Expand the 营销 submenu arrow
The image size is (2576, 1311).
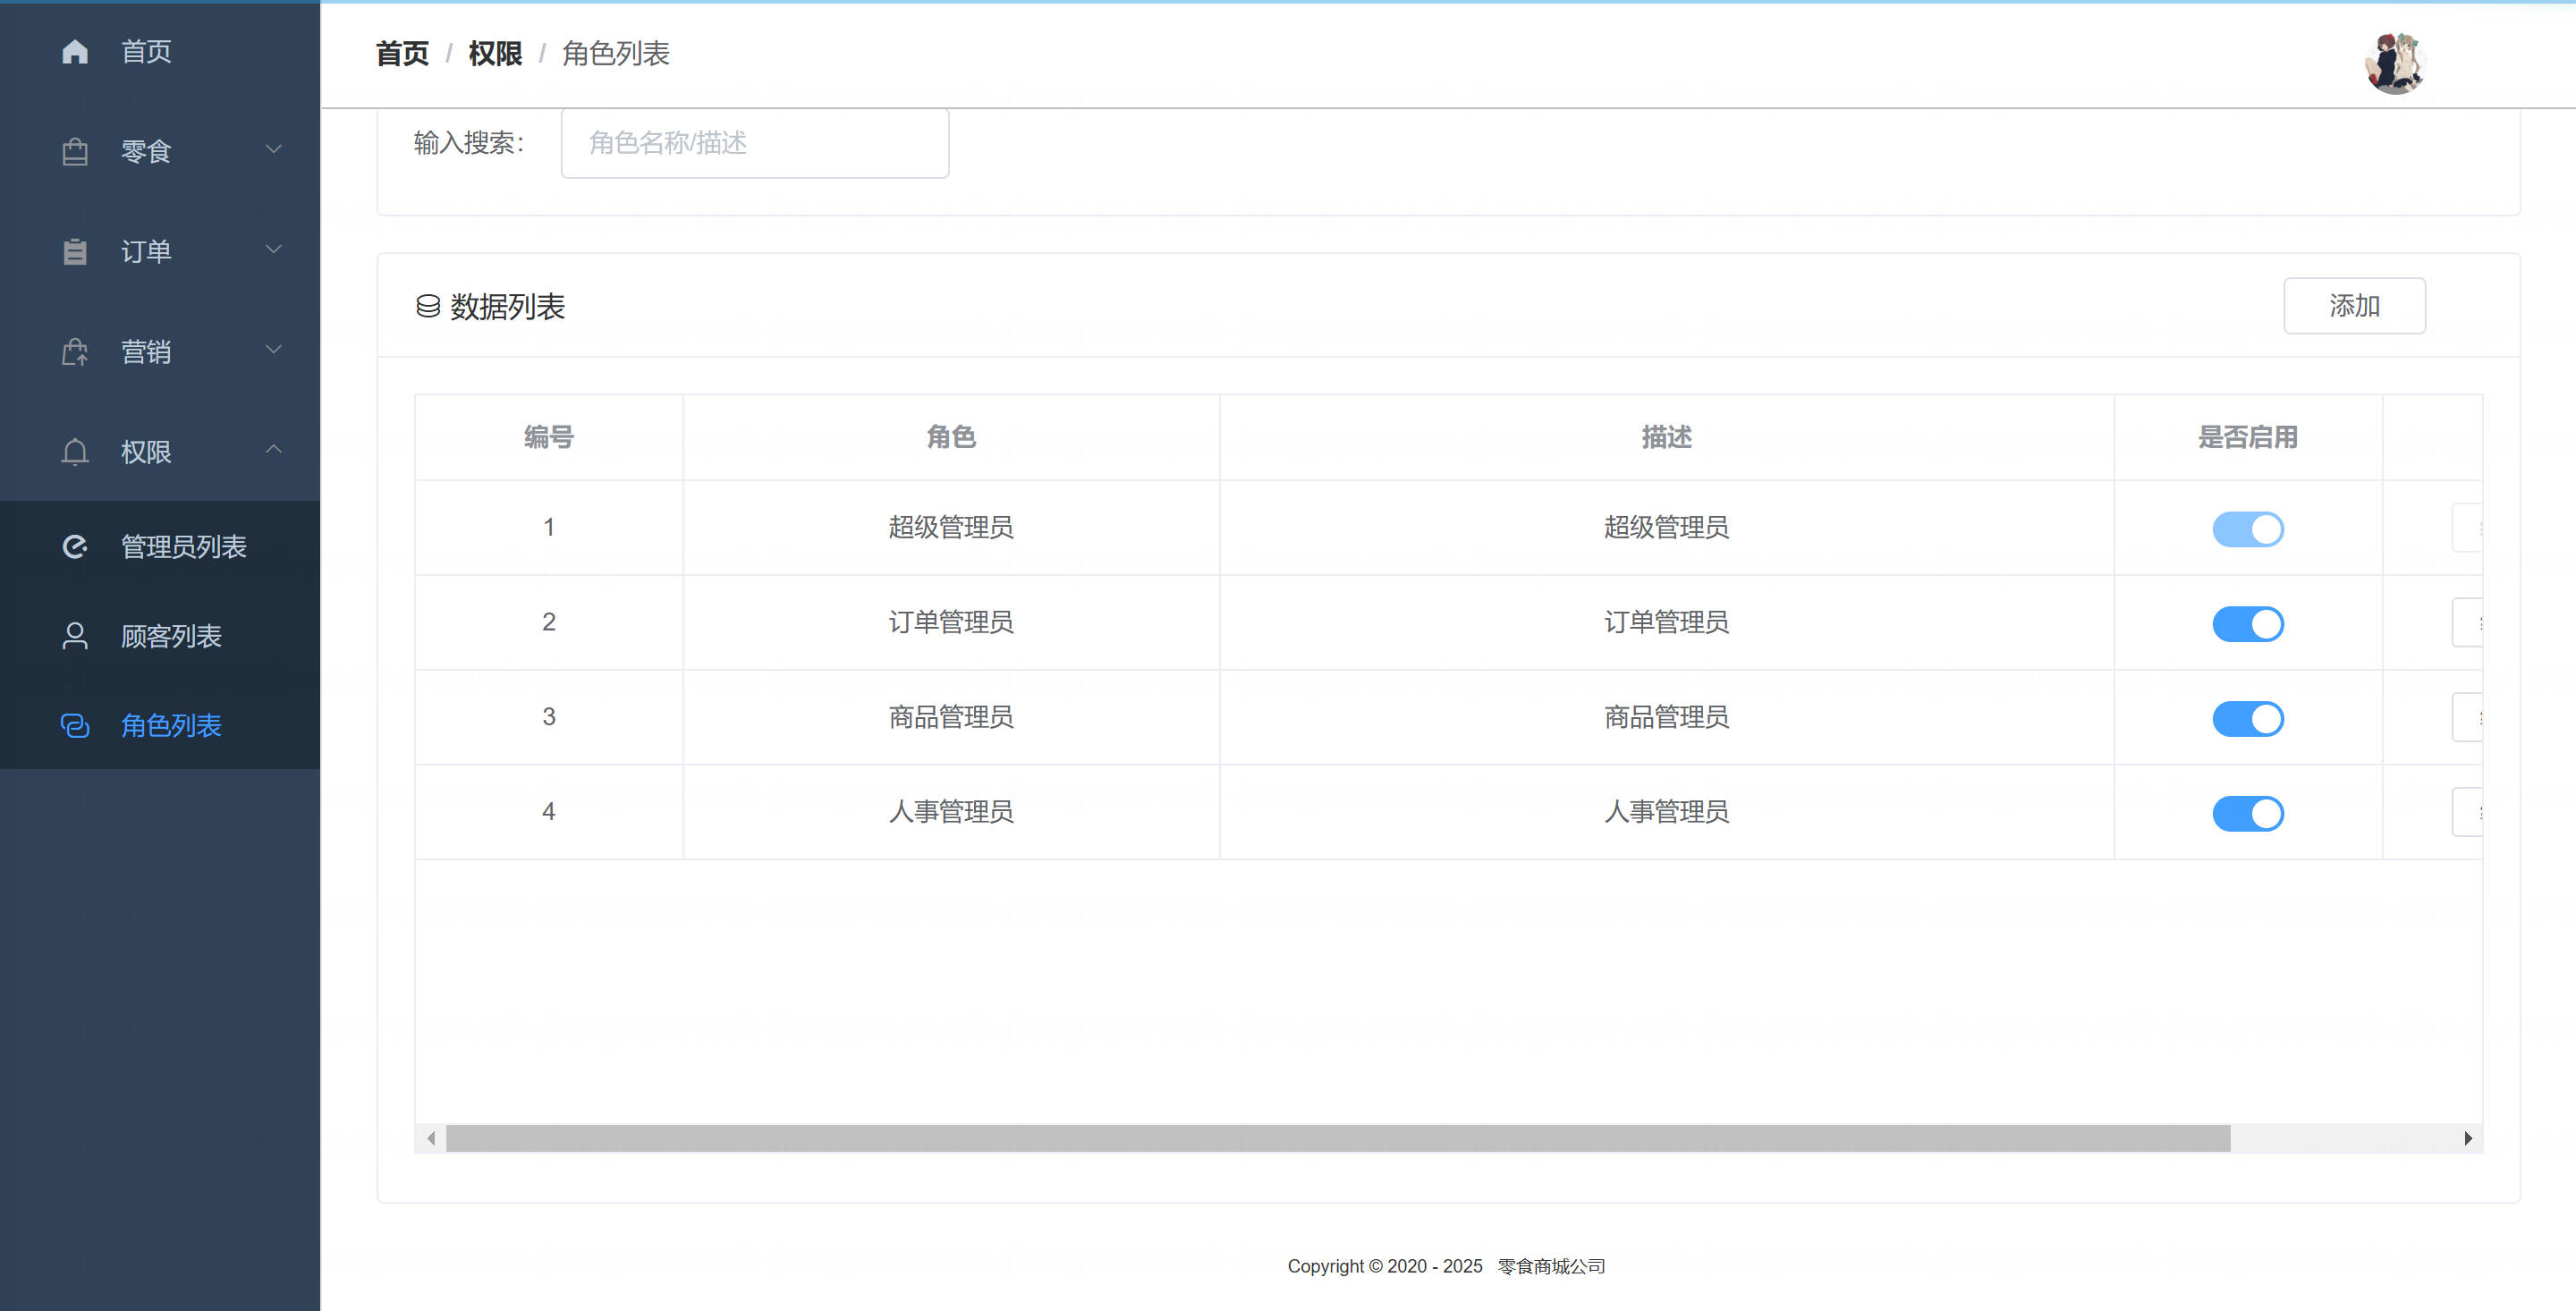tap(273, 350)
